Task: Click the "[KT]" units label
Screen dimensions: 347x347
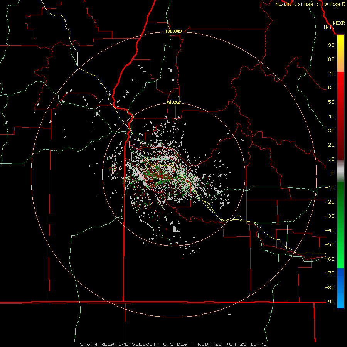Action: (329, 27)
